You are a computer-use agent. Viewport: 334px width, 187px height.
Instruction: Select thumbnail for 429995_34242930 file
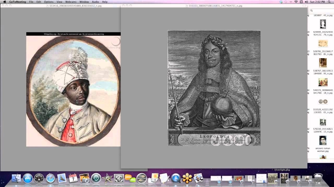coord(323,24)
